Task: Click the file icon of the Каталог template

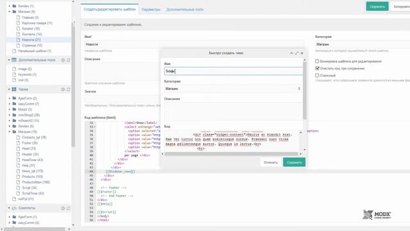Action: tap(18, 28)
